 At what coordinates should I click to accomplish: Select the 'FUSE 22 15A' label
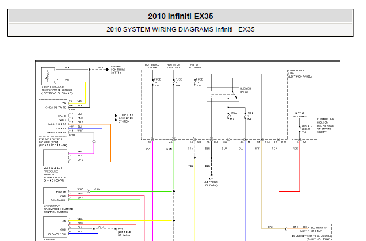(x=250, y=116)
